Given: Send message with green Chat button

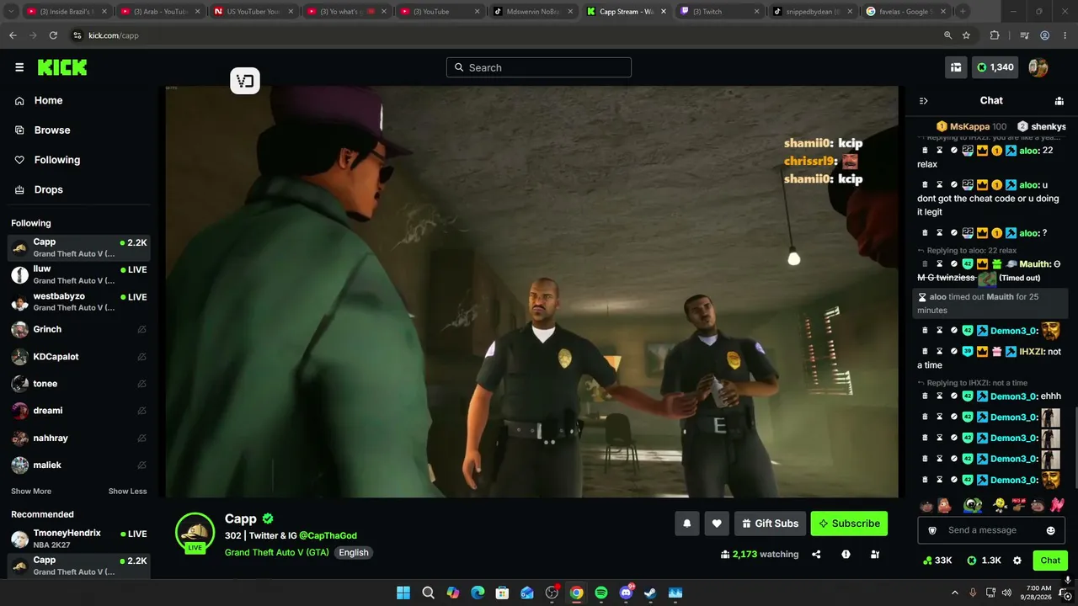Looking at the screenshot, I should pyautogui.click(x=1050, y=561).
